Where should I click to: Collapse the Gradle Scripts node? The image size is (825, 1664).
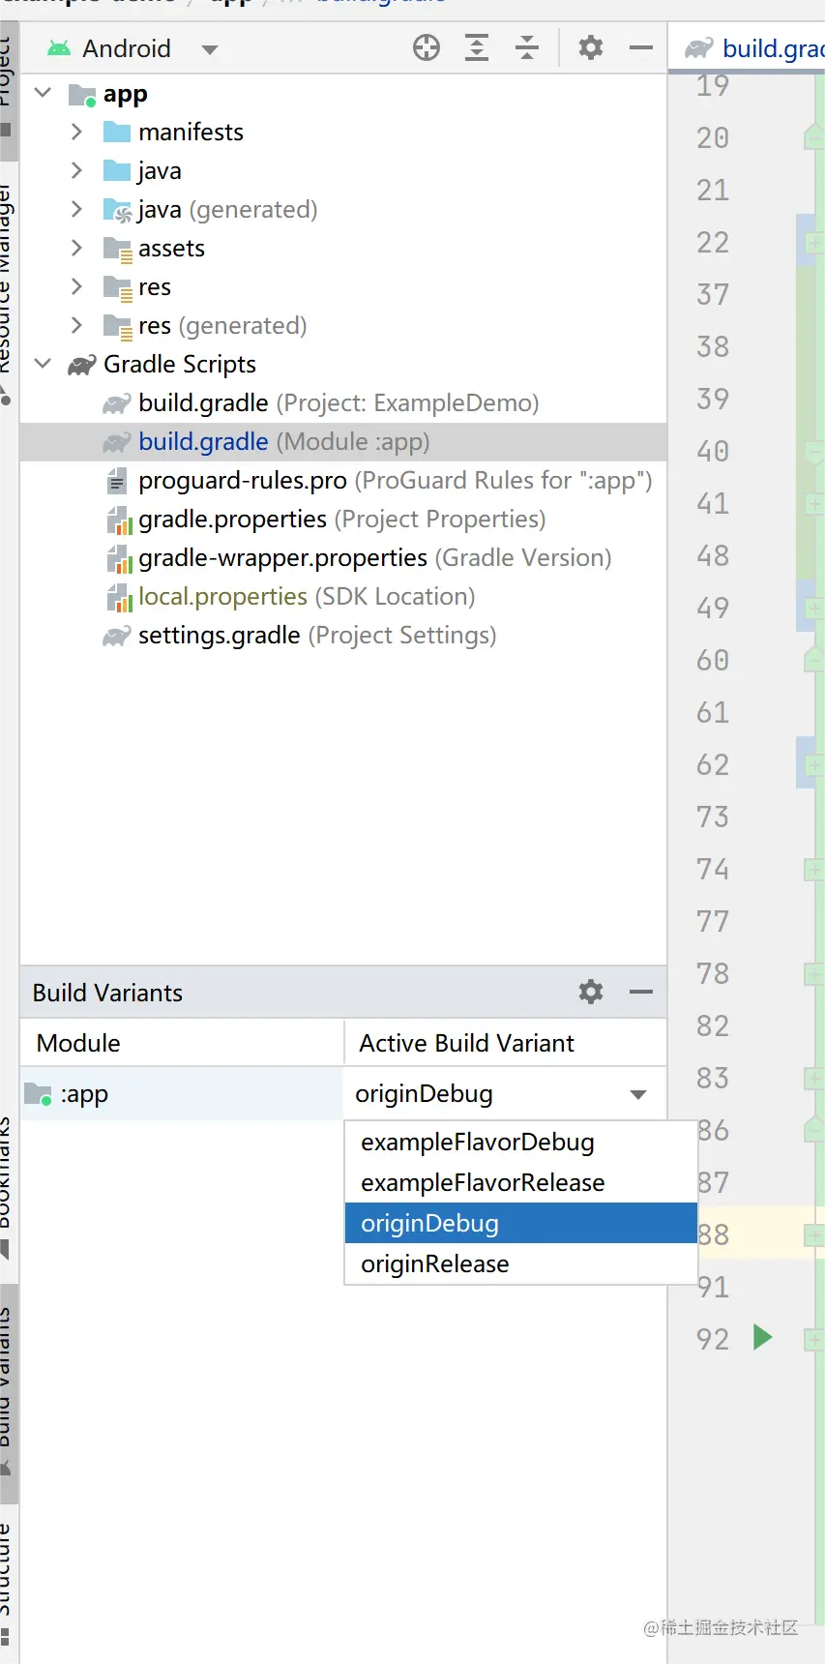pyautogui.click(x=44, y=364)
